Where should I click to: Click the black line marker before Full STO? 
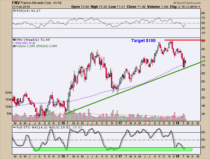point(14,127)
